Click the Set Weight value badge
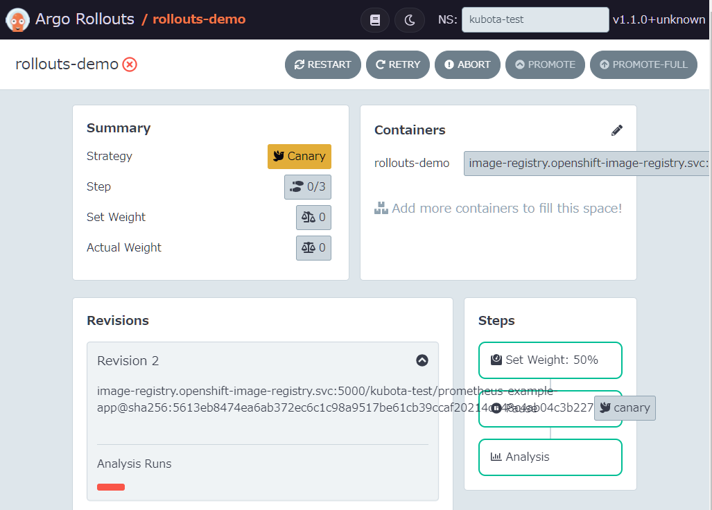The width and height of the screenshot is (712, 510). click(314, 218)
